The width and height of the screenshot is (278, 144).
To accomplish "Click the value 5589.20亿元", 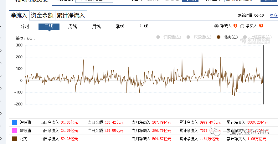I will 258,122.
